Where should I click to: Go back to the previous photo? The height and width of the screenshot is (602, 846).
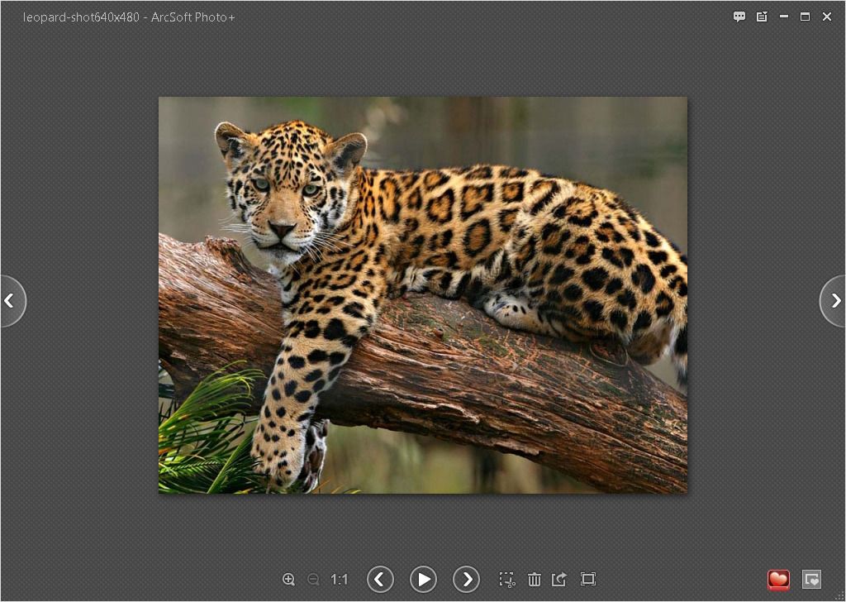point(380,579)
